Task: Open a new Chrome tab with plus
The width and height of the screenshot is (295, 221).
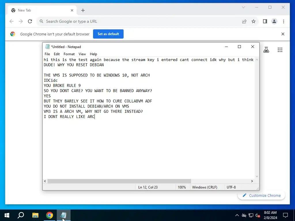Action: tap(83, 10)
